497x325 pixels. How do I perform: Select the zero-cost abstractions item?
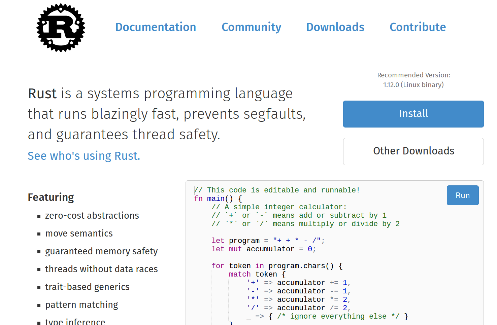click(92, 215)
